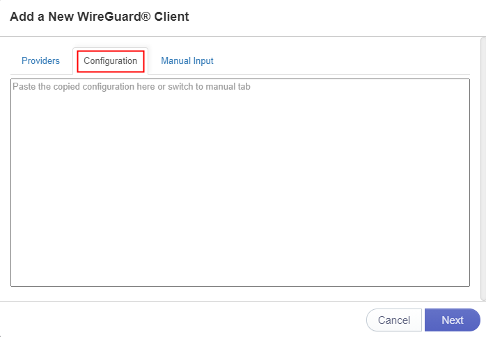
Task: Activate the red-outlined Configuration tab
Action: point(110,61)
